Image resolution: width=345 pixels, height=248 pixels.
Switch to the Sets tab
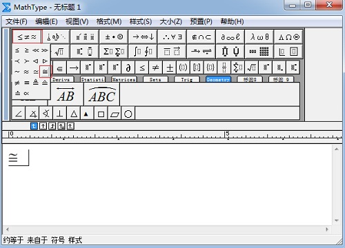pyautogui.click(x=155, y=79)
